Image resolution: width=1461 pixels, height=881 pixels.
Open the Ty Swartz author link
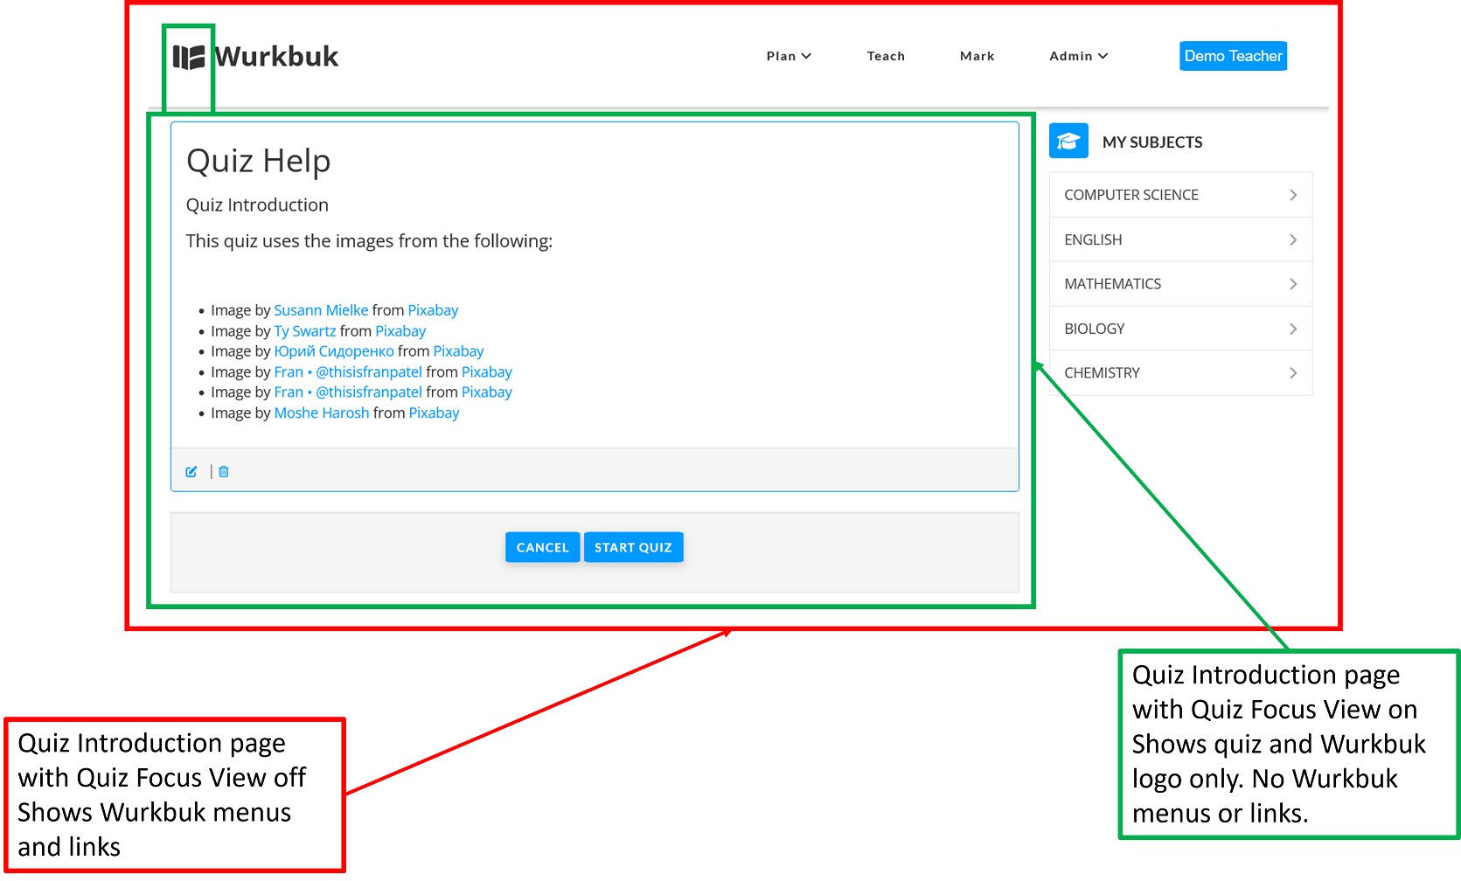pos(304,331)
